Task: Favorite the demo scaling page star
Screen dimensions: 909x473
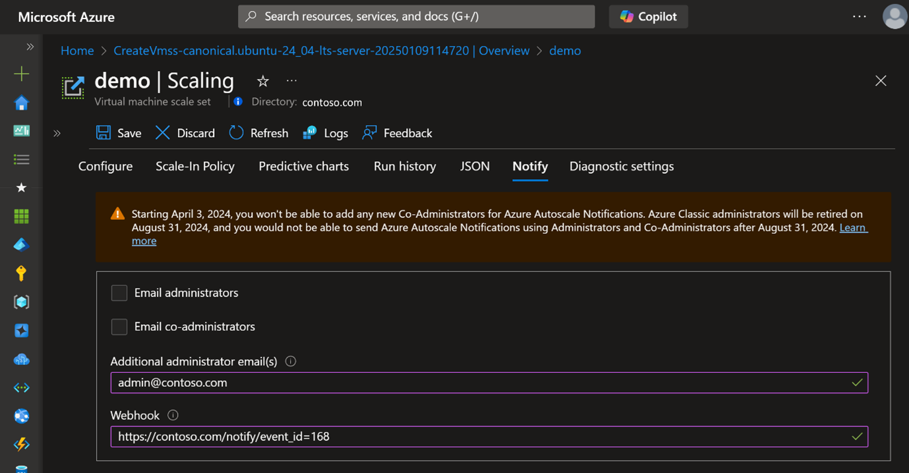Action: pos(262,81)
